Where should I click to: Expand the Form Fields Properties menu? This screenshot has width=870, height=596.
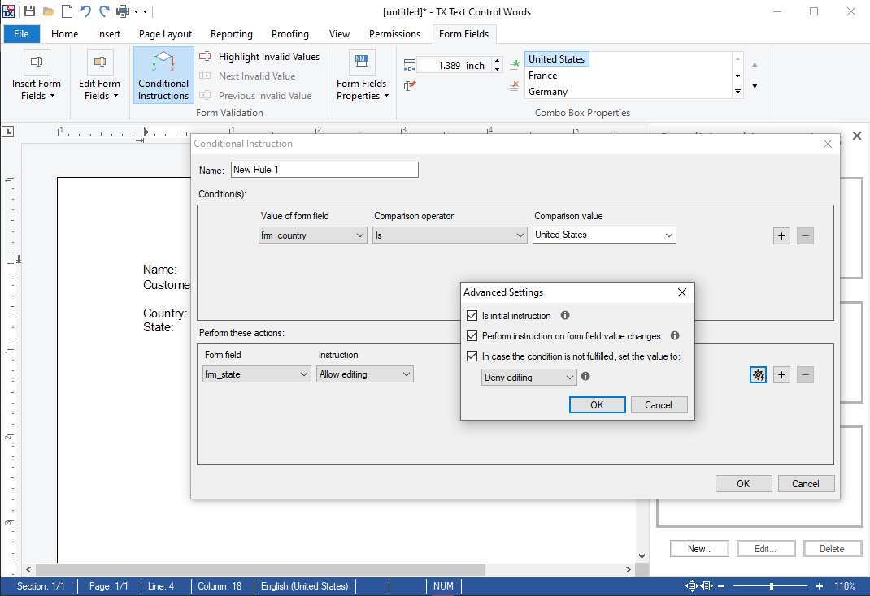click(386, 96)
